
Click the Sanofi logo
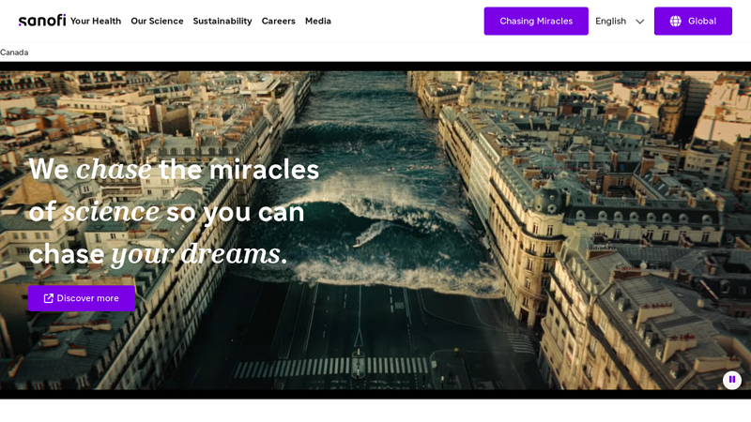[x=42, y=21]
